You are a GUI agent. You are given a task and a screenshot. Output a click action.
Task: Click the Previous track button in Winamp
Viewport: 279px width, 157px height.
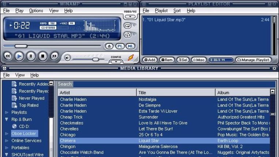click(x=8, y=56)
